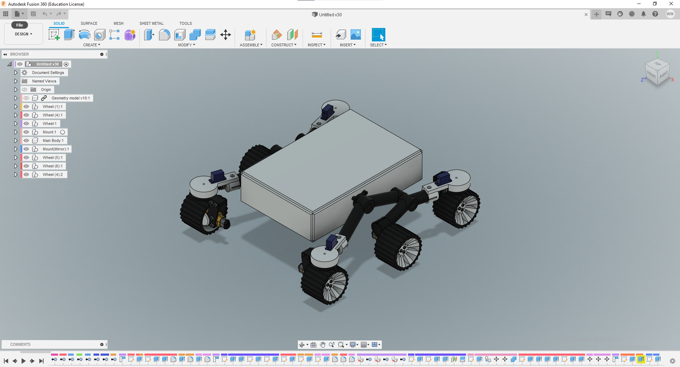
Task: Open a new design with the plus tab
Action: point(596,15)
